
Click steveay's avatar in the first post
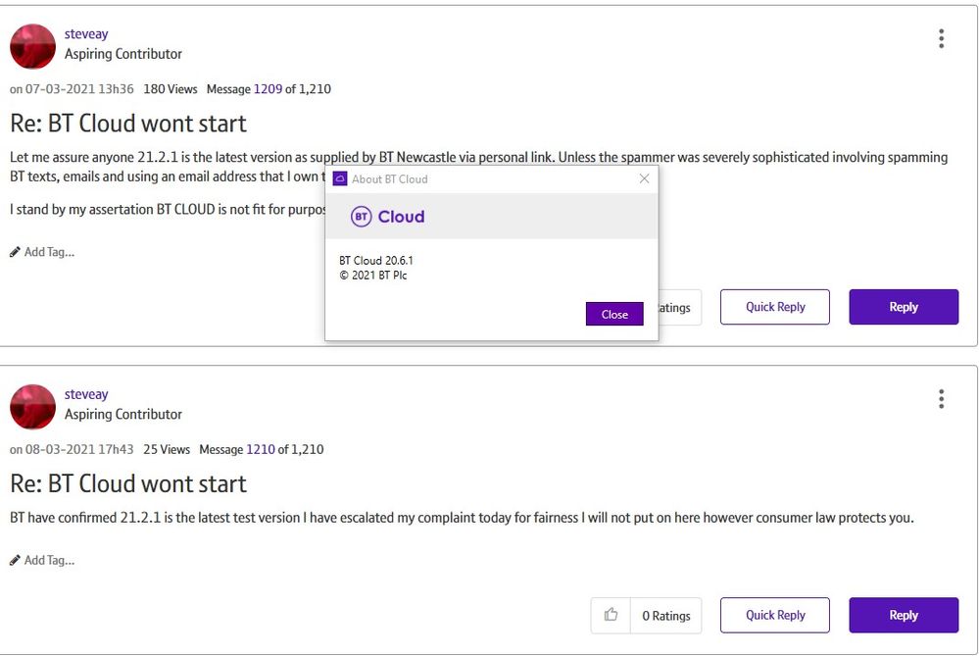[x=32, y=46]
